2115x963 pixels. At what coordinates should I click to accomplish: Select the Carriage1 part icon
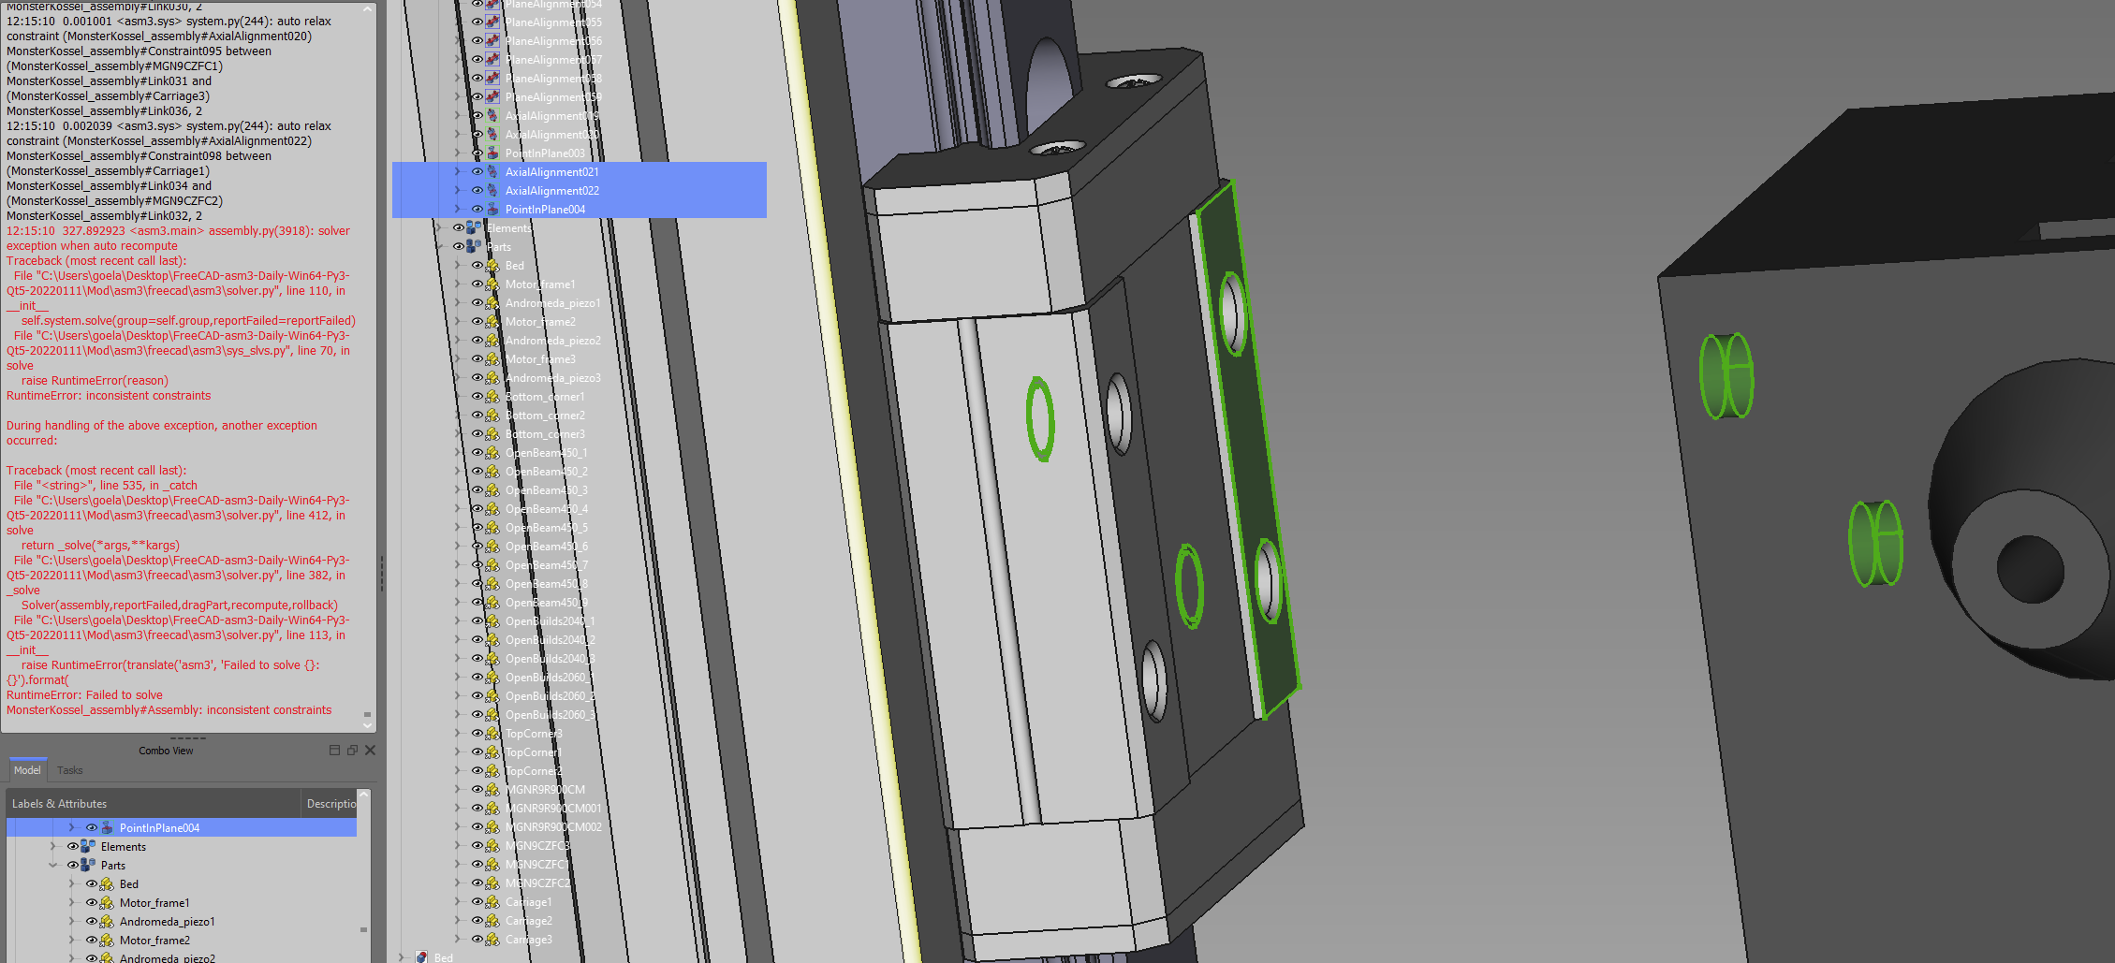[x=491, y=901]
